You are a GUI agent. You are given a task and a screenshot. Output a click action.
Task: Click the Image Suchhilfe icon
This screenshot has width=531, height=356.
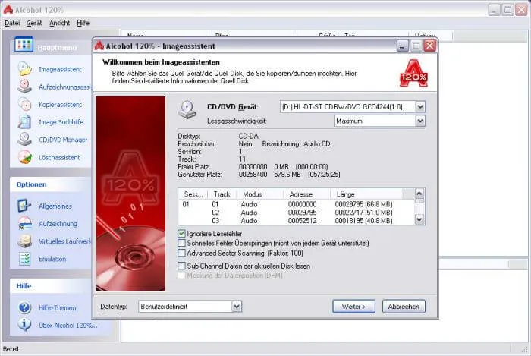[25, 122]
